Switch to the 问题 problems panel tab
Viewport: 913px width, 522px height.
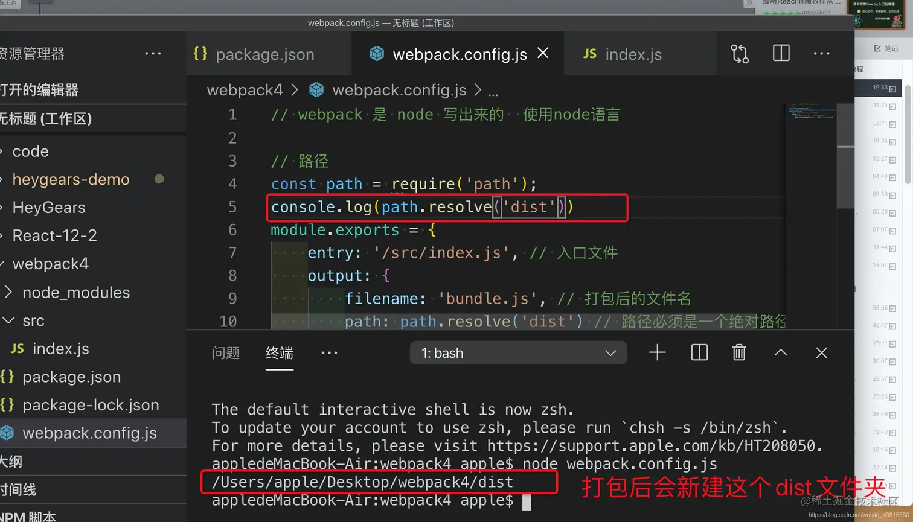(x=226, y=353)
